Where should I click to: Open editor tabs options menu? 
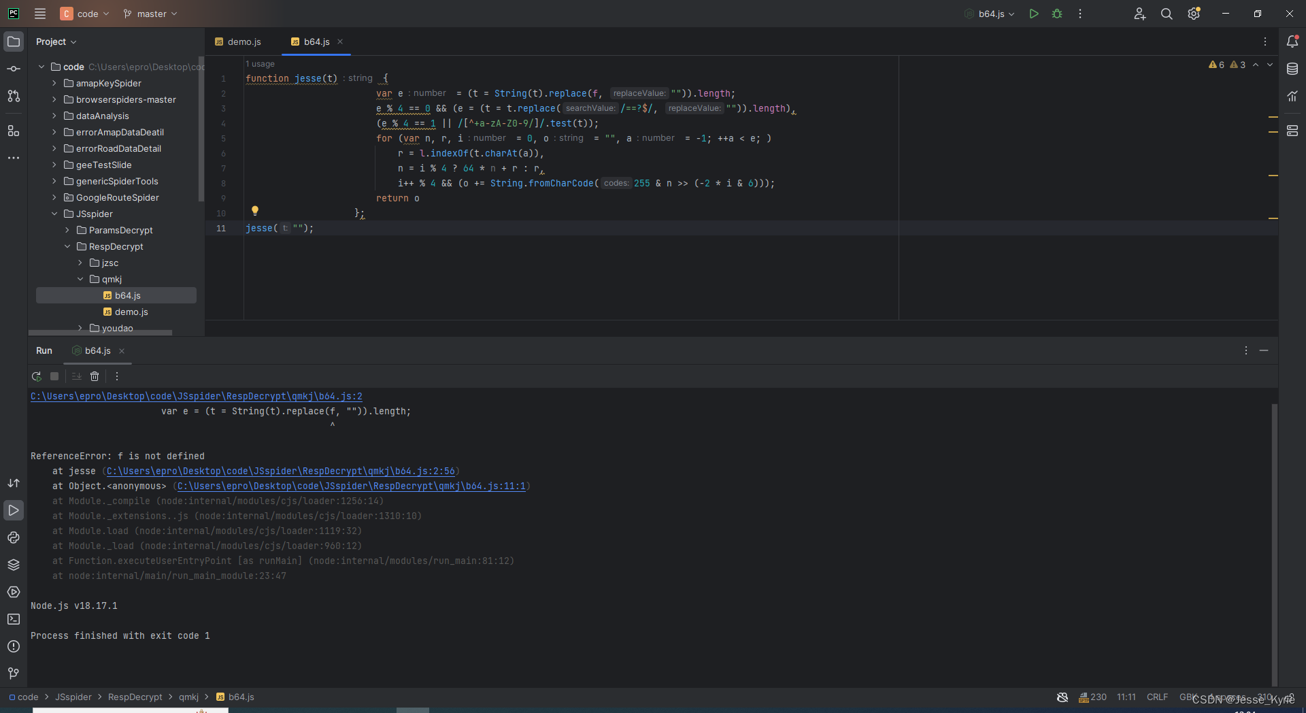pos(1265,42)
